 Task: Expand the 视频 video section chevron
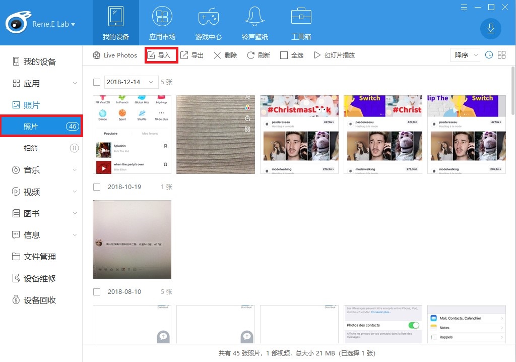75,192
